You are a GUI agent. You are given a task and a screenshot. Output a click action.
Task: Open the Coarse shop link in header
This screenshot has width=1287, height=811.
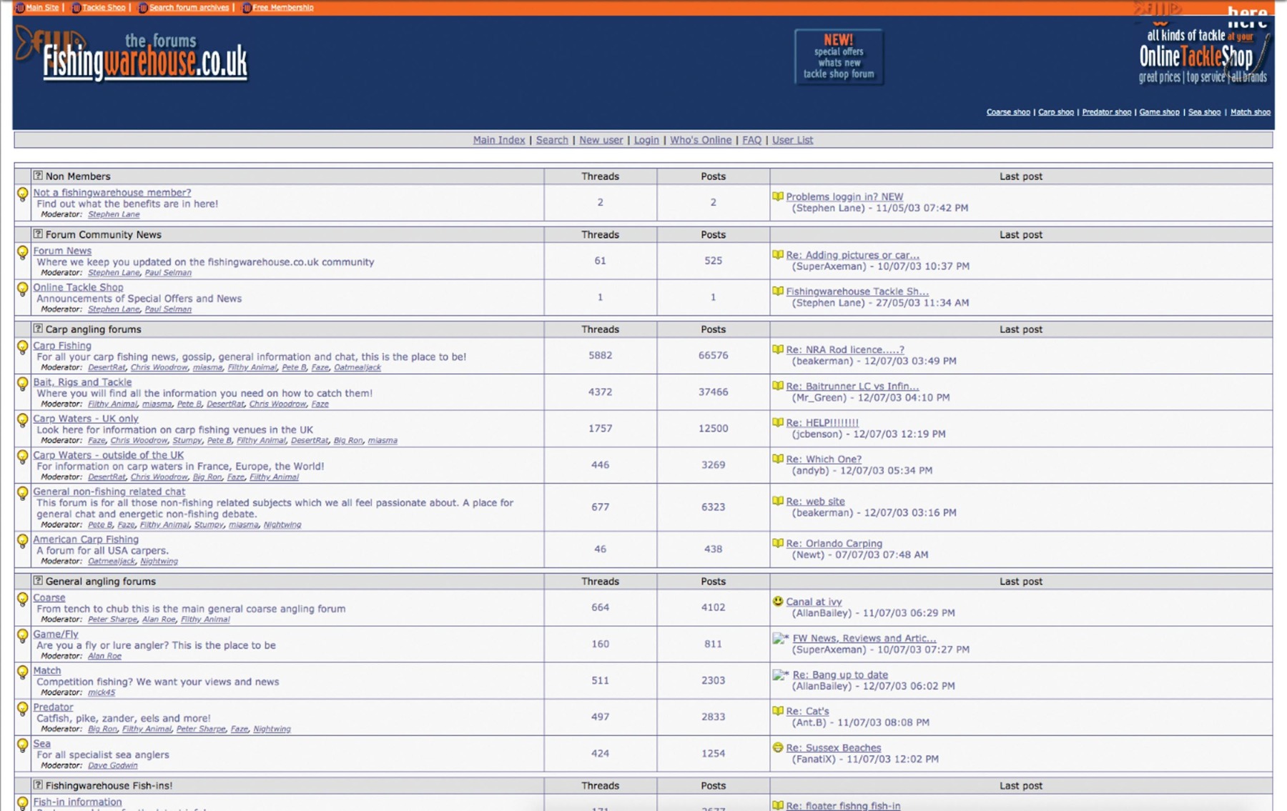coord(1008,112)
